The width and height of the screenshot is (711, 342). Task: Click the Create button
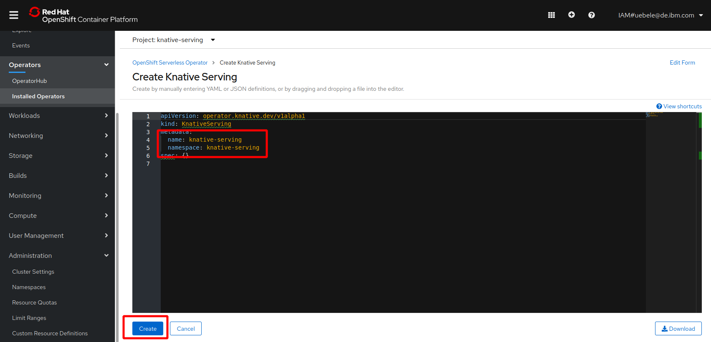(148, 329)
